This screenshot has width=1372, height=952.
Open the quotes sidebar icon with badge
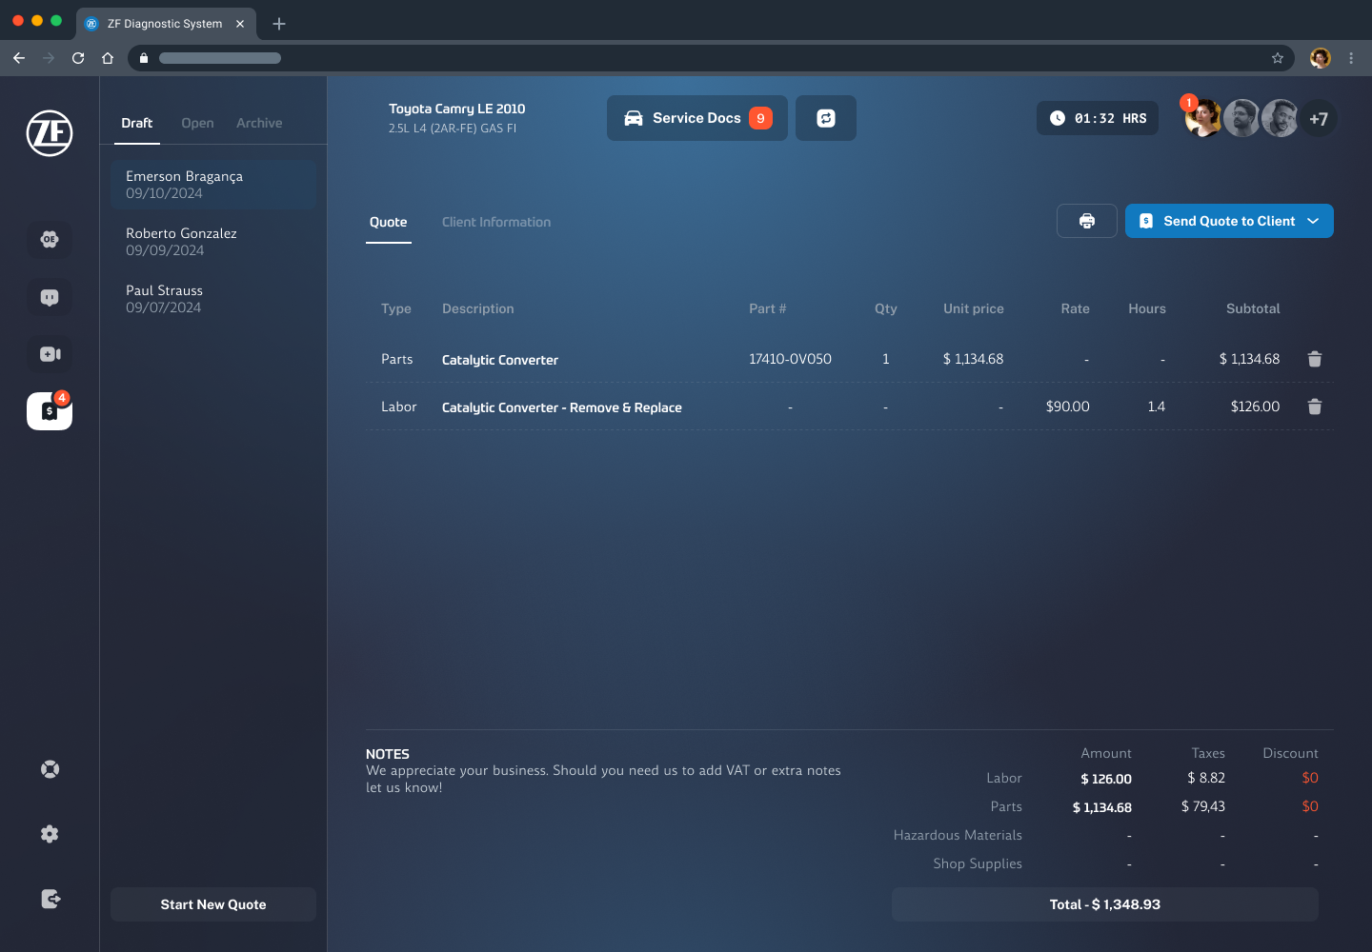click(x=50, y=411)
